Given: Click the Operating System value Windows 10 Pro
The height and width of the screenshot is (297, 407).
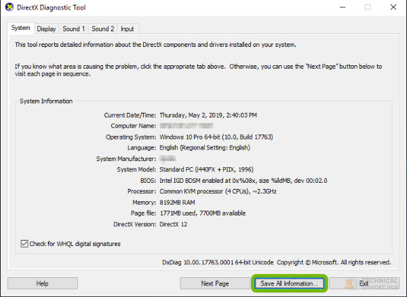Looking at the screenshot, I should (216, 137).
